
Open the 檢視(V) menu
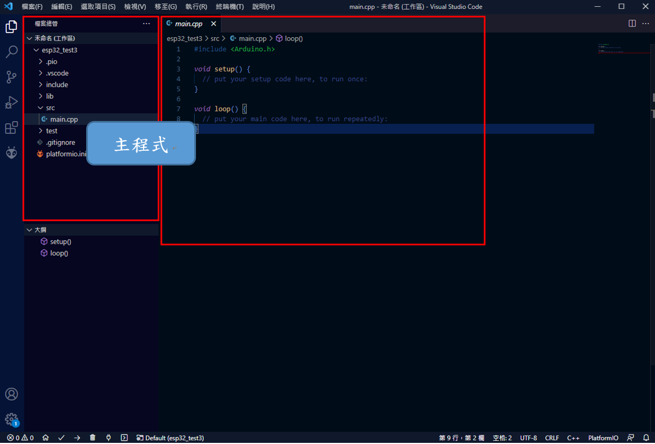(x=135, y=7)
